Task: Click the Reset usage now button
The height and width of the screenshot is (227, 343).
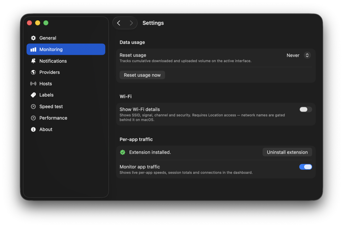Action: point(142,75)
